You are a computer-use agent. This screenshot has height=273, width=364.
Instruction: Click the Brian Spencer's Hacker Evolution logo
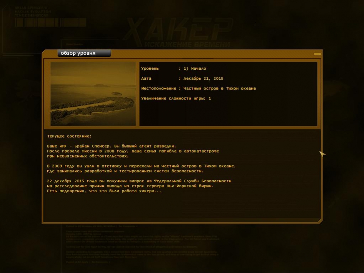click(33, 11)
